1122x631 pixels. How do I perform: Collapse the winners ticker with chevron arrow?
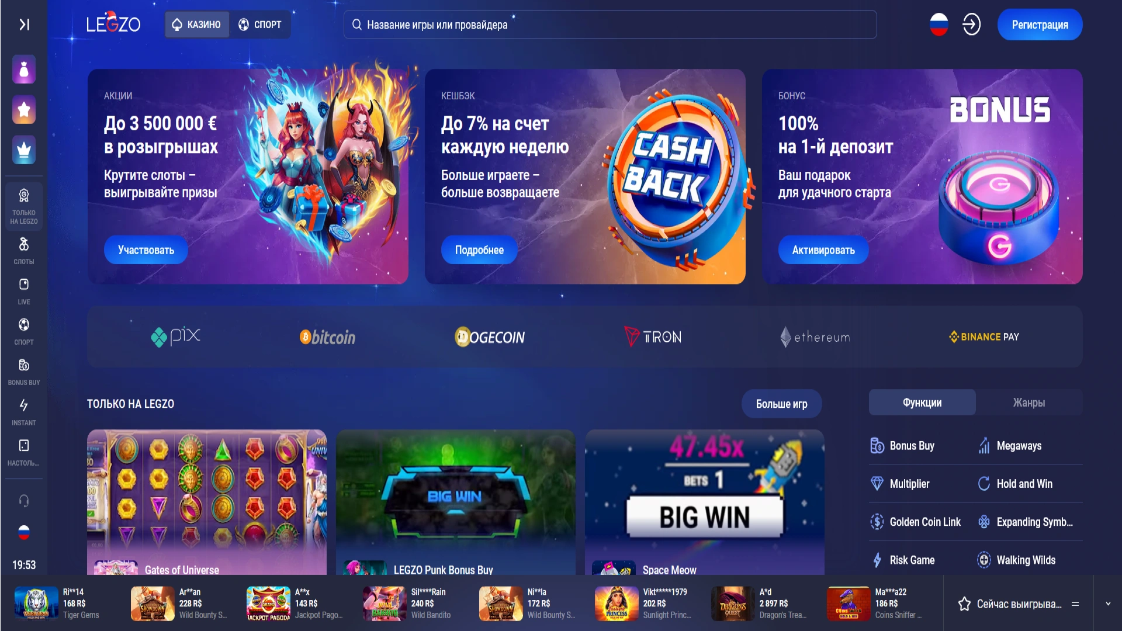tap(1108, 604)
